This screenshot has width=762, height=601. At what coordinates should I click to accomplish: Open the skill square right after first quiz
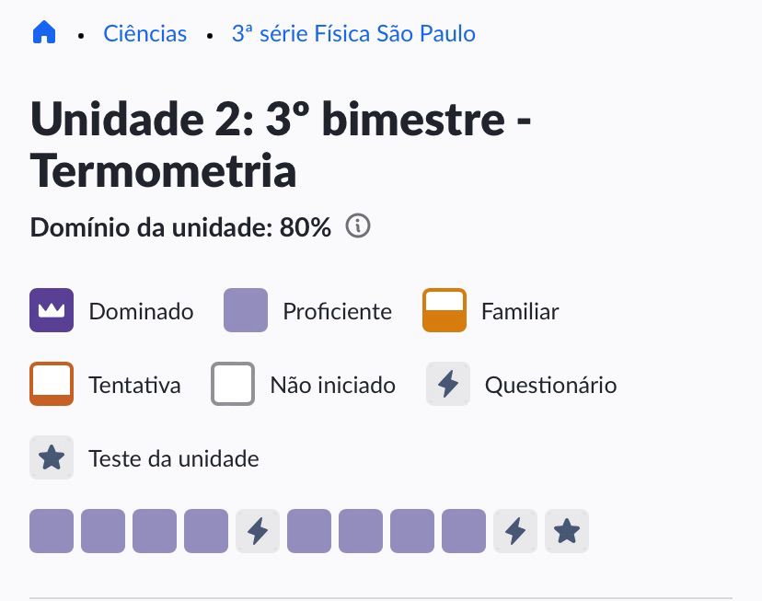[309, 531]
